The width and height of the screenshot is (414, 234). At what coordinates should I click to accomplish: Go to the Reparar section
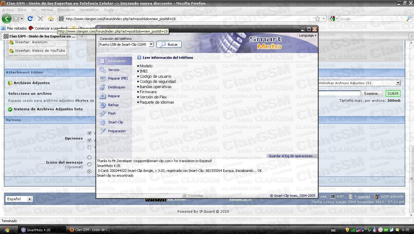114,96
